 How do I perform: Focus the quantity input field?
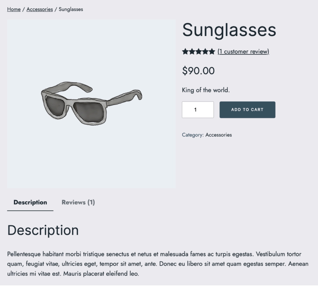[198, 109]
